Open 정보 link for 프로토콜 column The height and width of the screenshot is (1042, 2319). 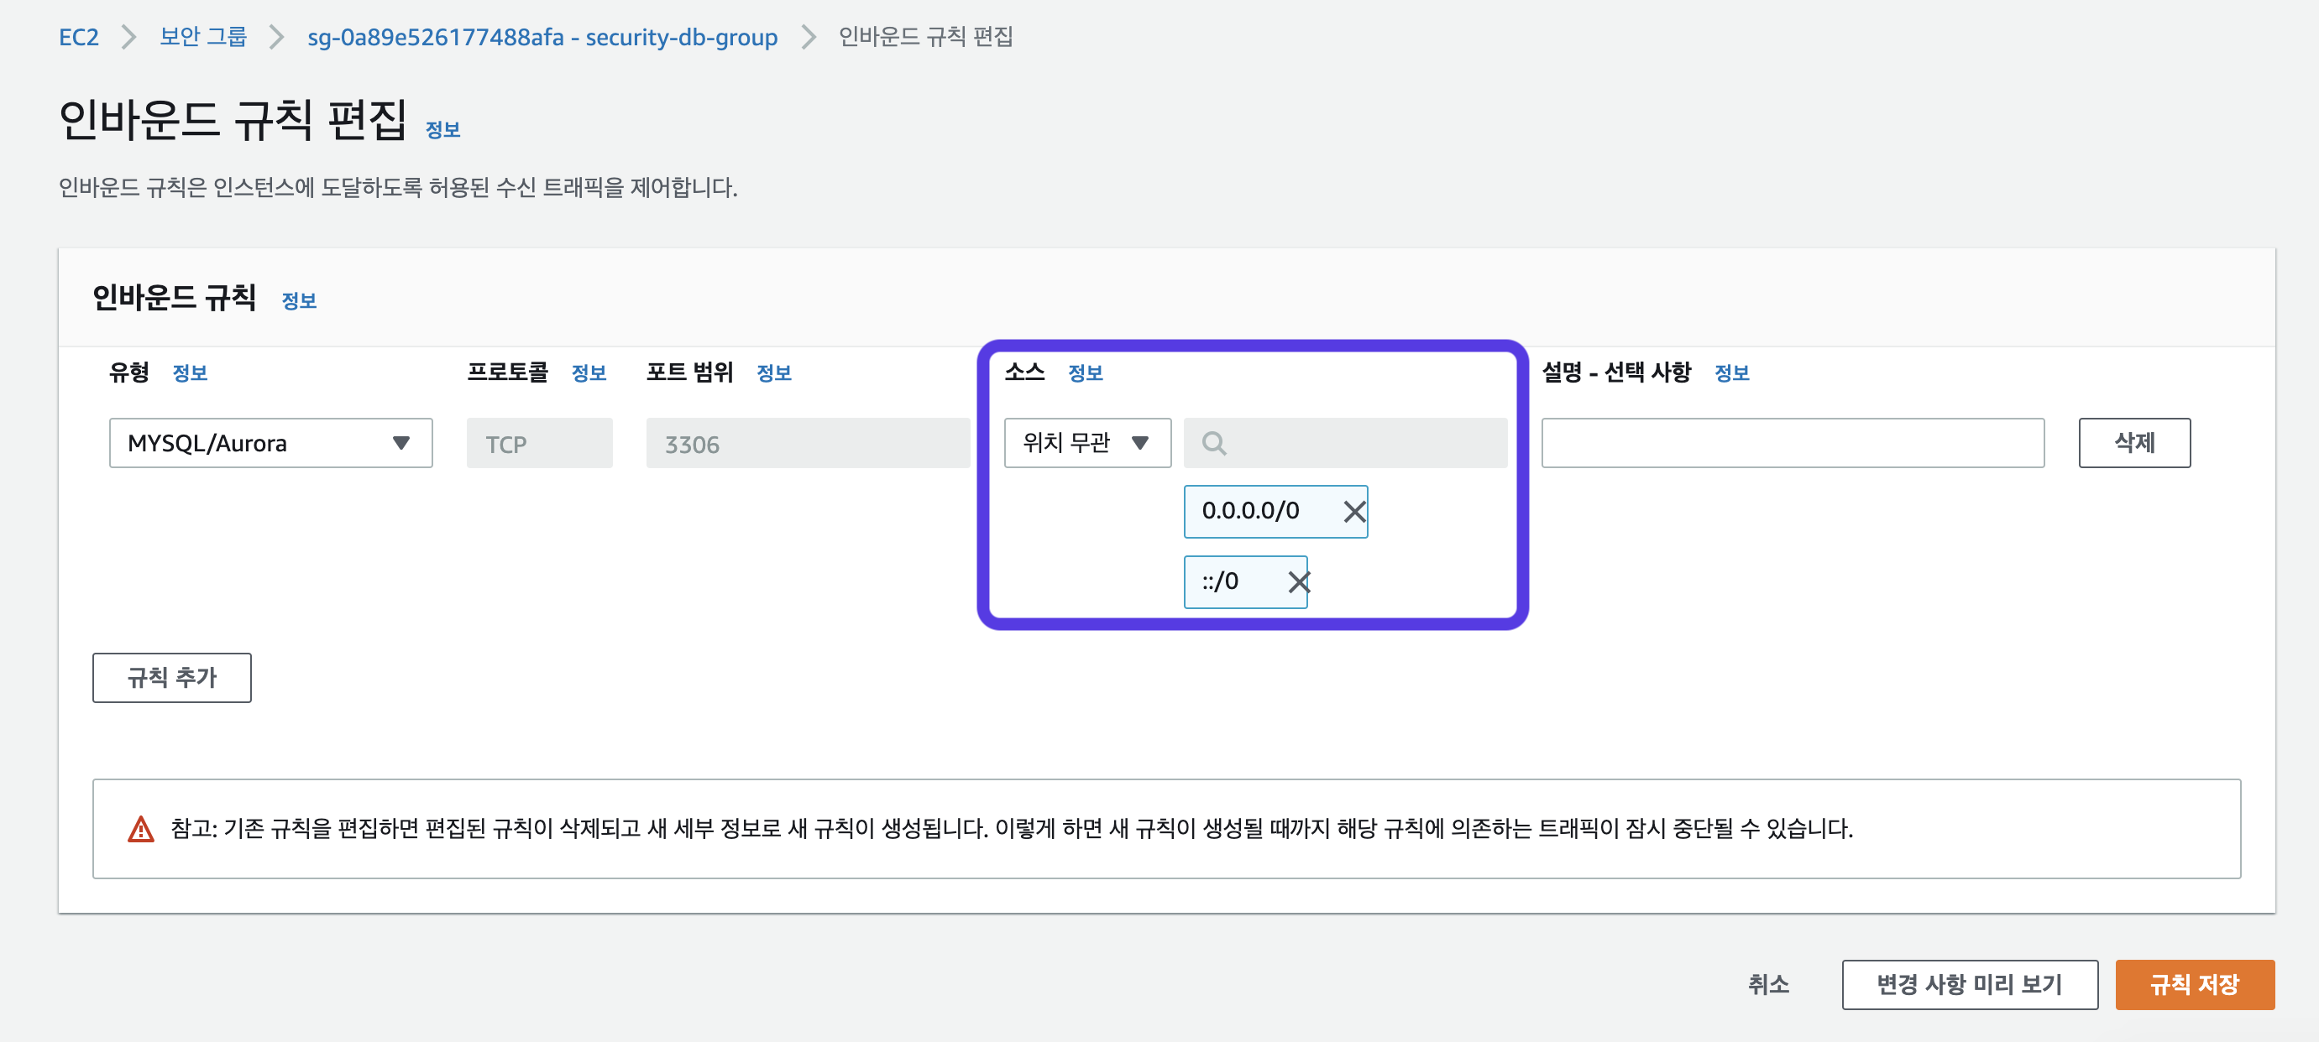[589, 373]
